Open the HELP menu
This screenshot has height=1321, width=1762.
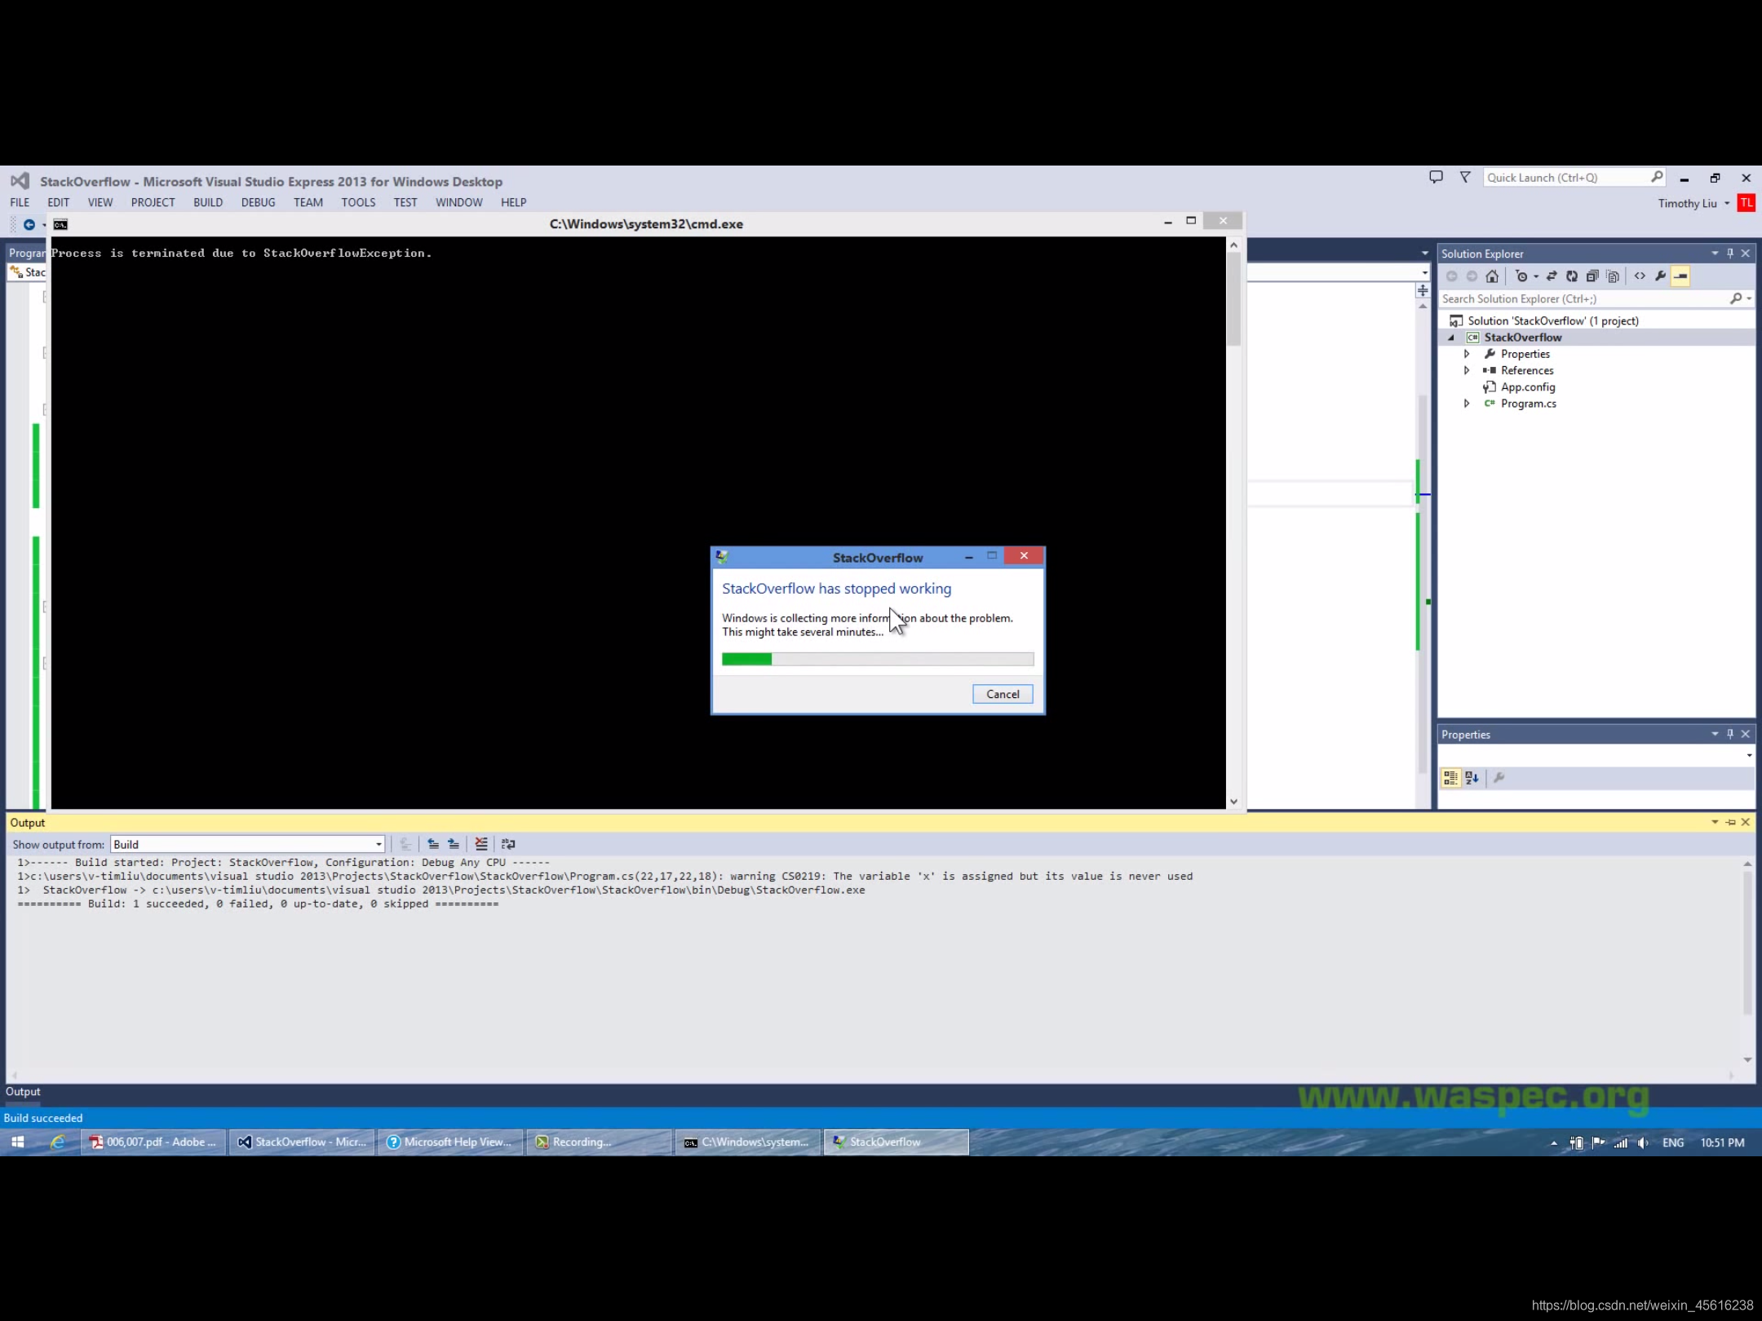(513, 202)
